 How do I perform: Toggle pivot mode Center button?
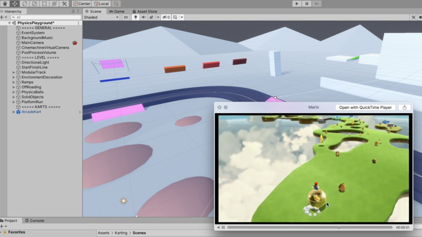82,4
